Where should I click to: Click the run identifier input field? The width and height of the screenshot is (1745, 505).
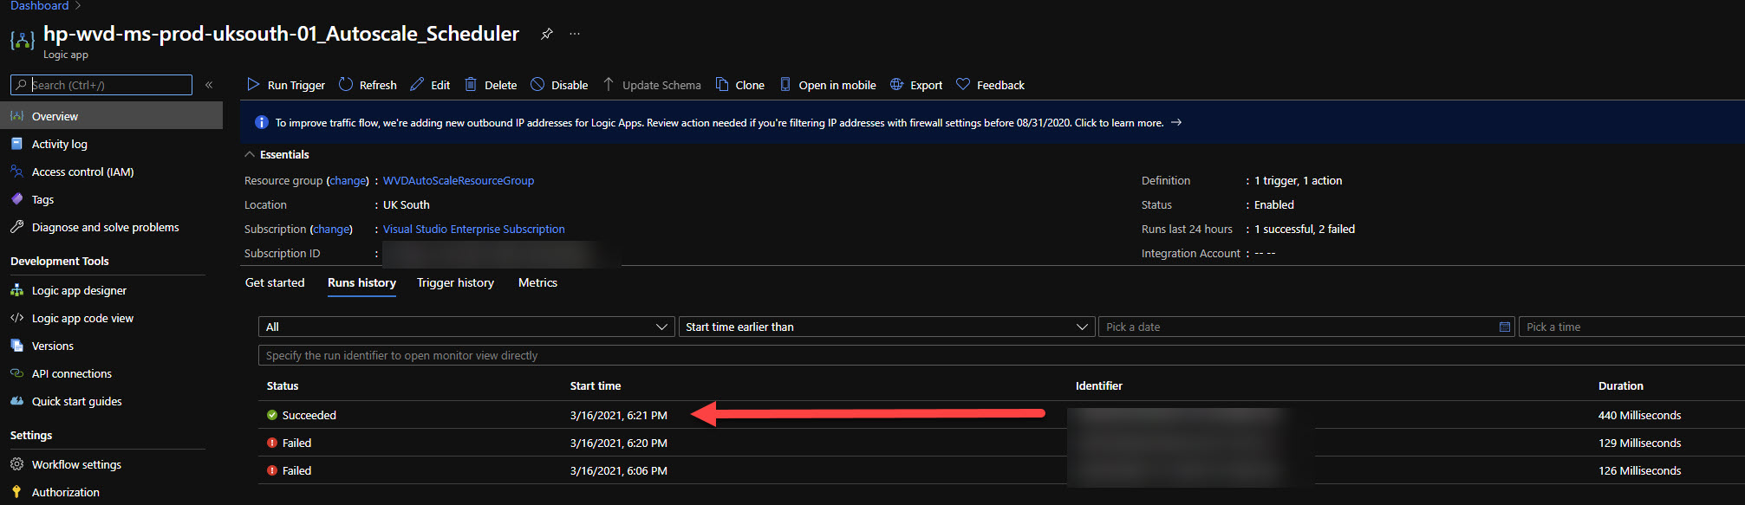pos(1001,355)
